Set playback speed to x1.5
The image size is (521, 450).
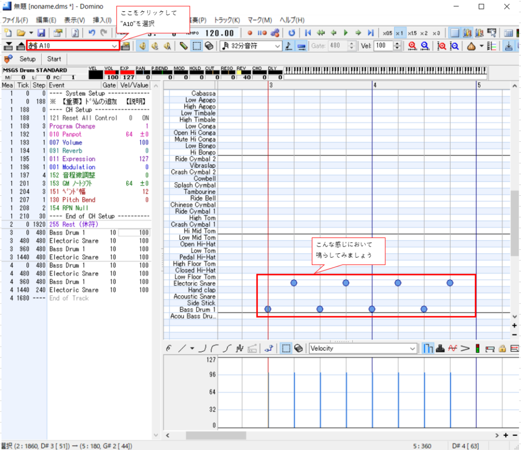(412, 33)
